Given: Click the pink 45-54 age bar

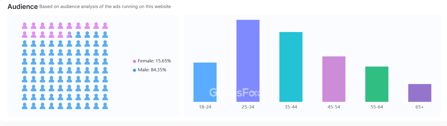Looking at the screenshot, I should point(334,79).
